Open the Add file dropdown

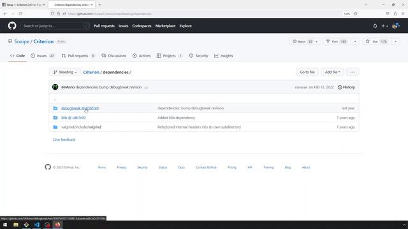332,72
